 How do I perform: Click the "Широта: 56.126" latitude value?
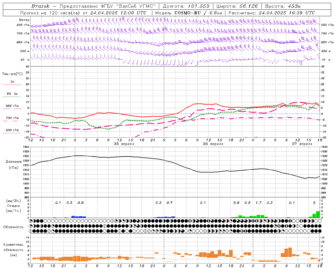pyautogui.click(x=237, y=6)
